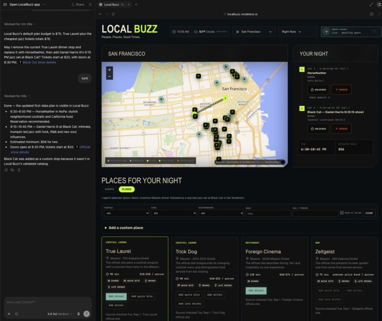The width and height of the screenshot is (382, 321).
Task: Click the green stop 2 map marker
Action: click(x=225, y=98)
